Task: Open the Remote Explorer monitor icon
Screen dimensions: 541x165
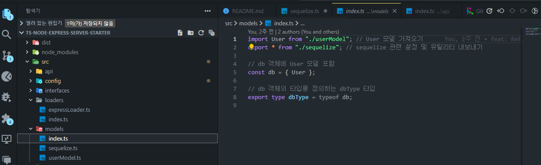Action: point(7,139)
